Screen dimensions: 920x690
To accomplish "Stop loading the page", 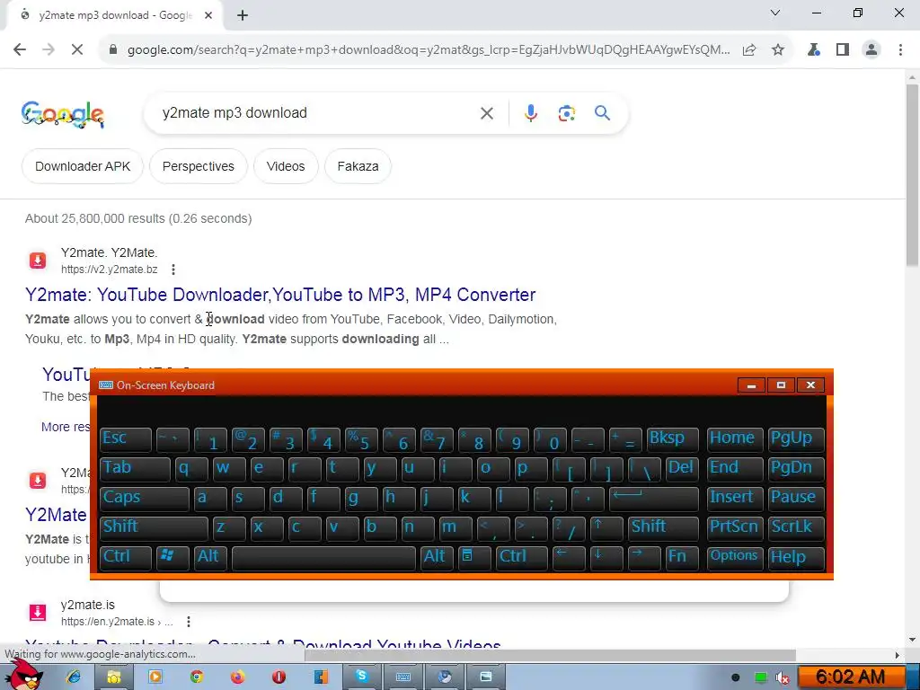I will pyautogui.click(x=77, y=50).
